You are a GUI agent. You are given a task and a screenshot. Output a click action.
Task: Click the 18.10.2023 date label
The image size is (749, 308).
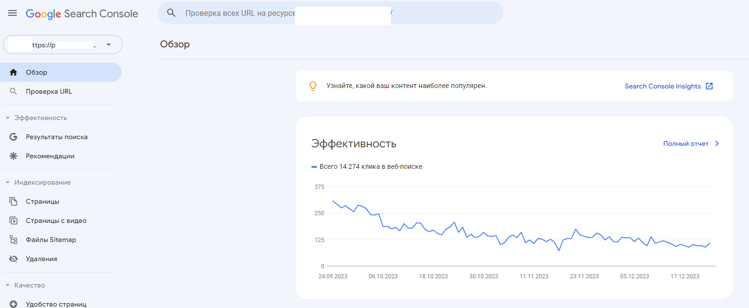coord(433,276)
